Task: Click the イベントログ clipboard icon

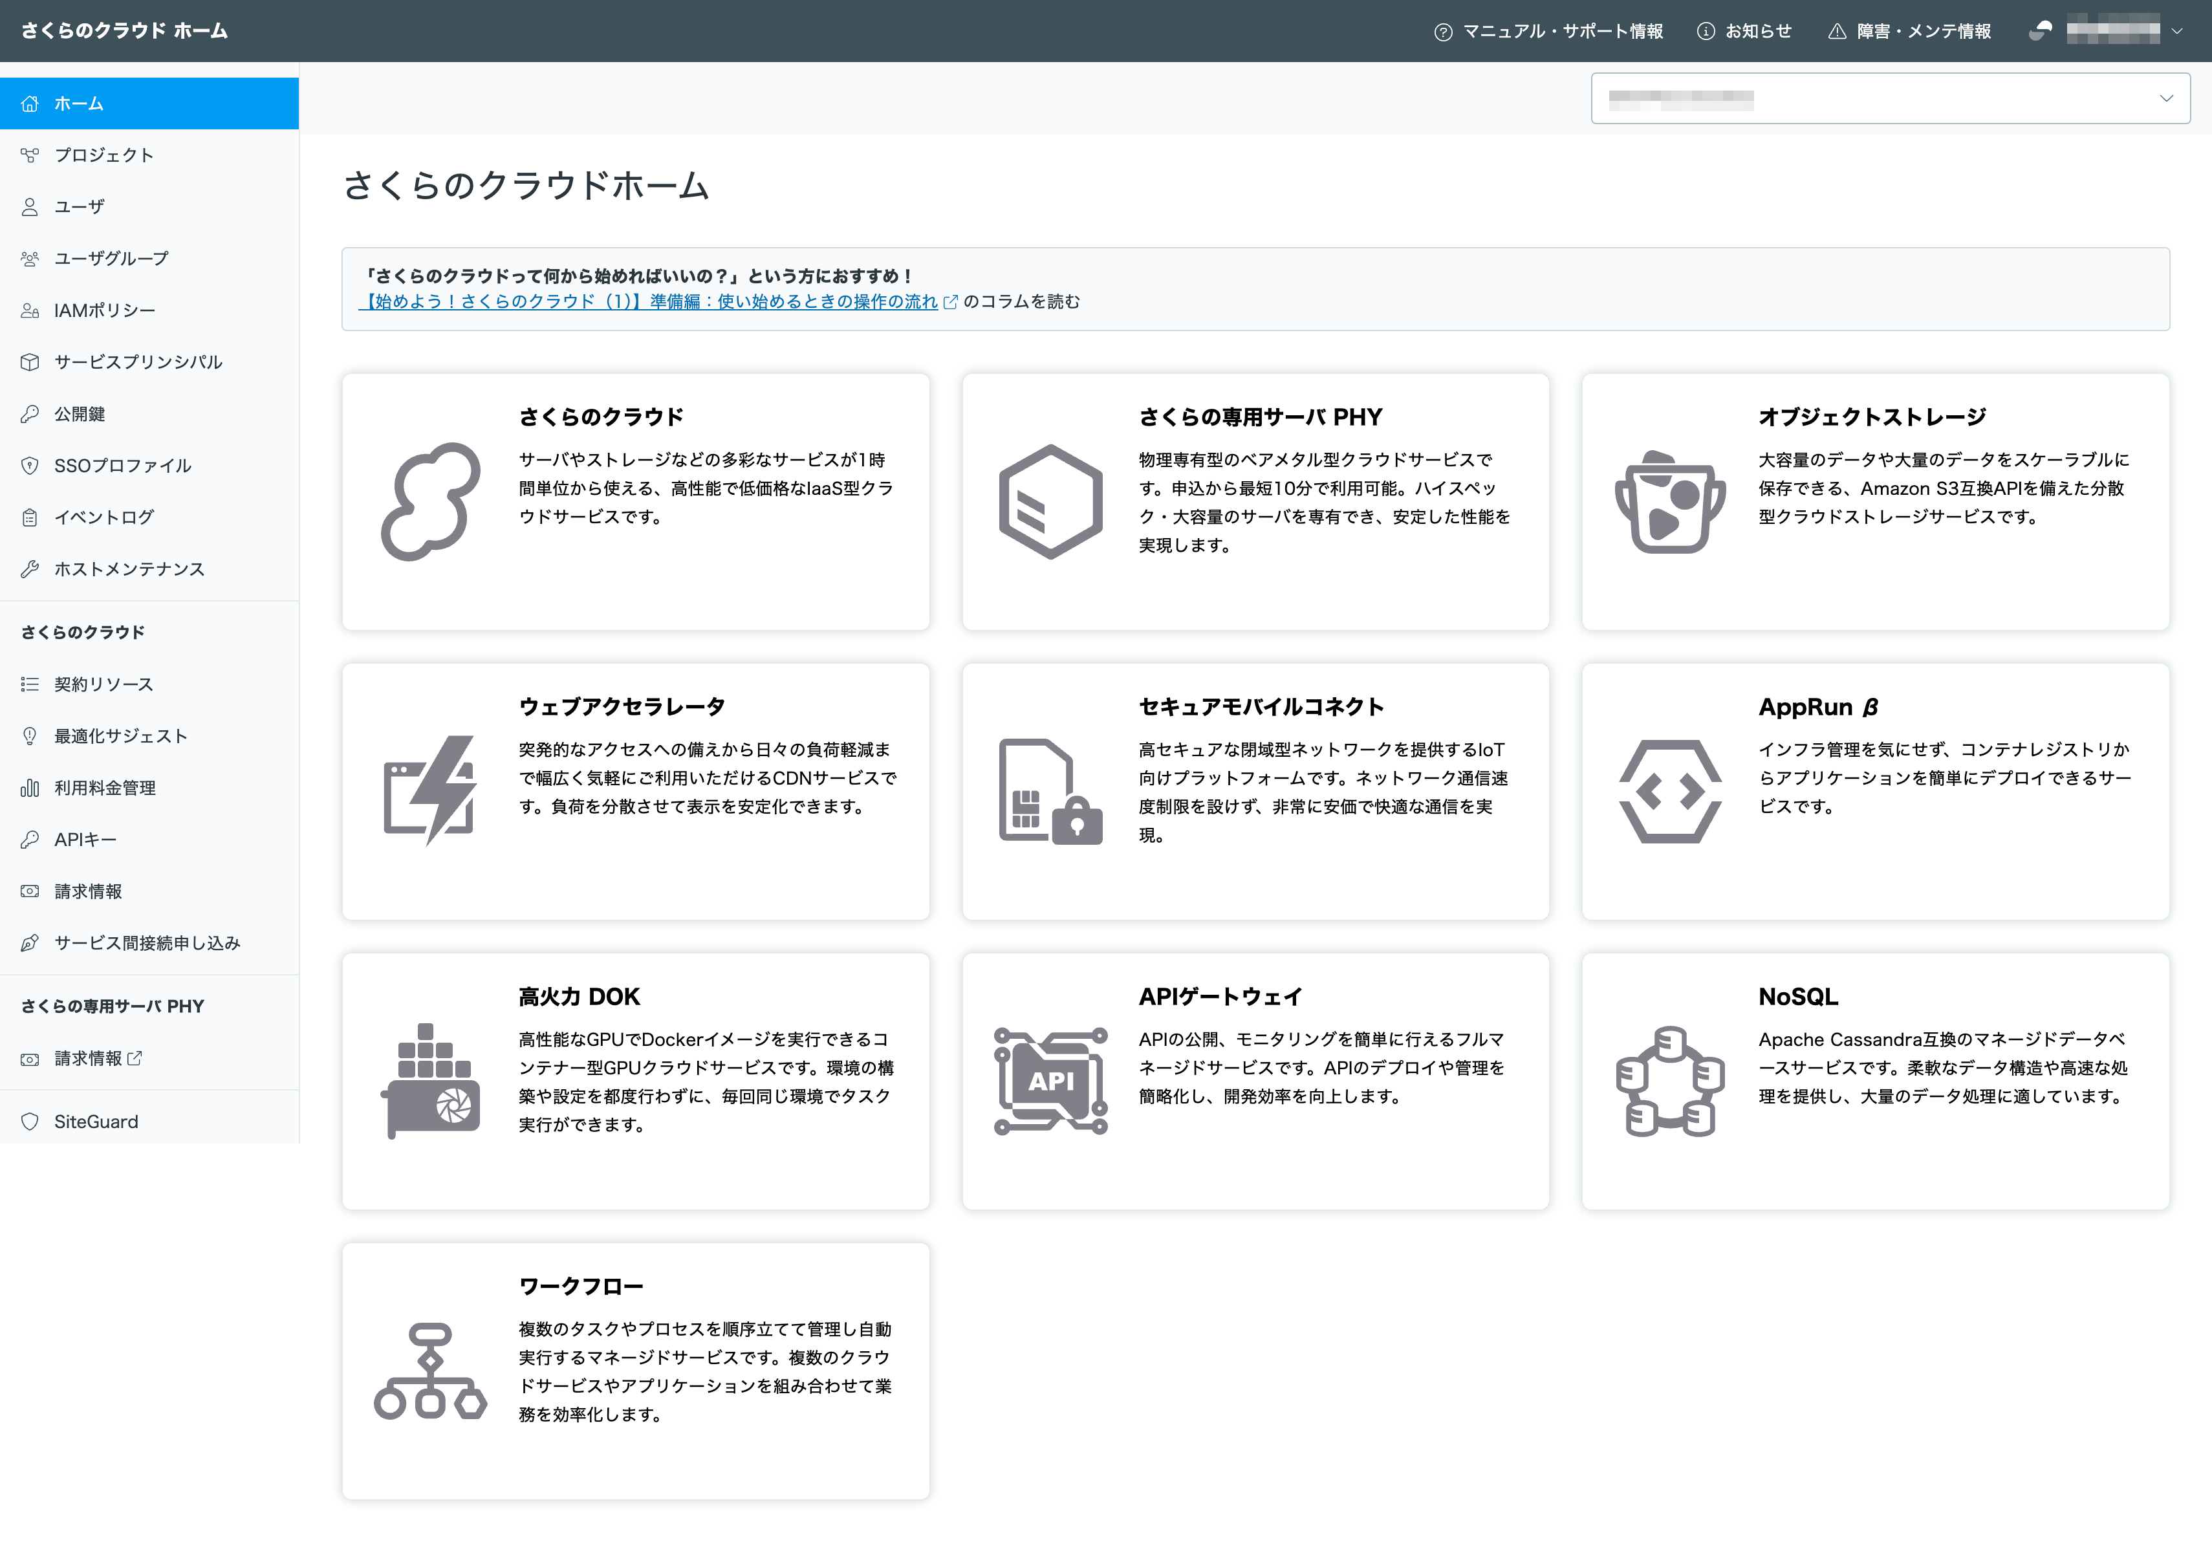Action: click(x=30, y=517)
